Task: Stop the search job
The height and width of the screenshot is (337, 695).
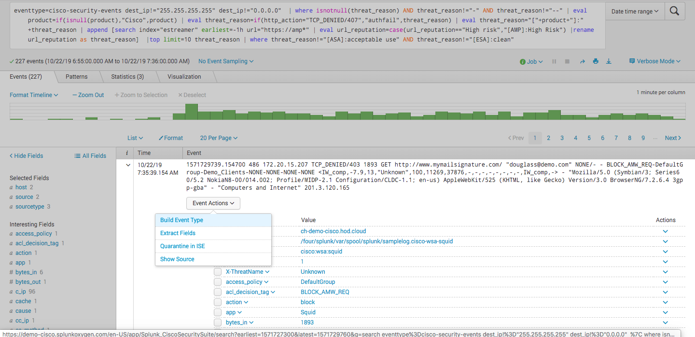Action: point(568,62)
